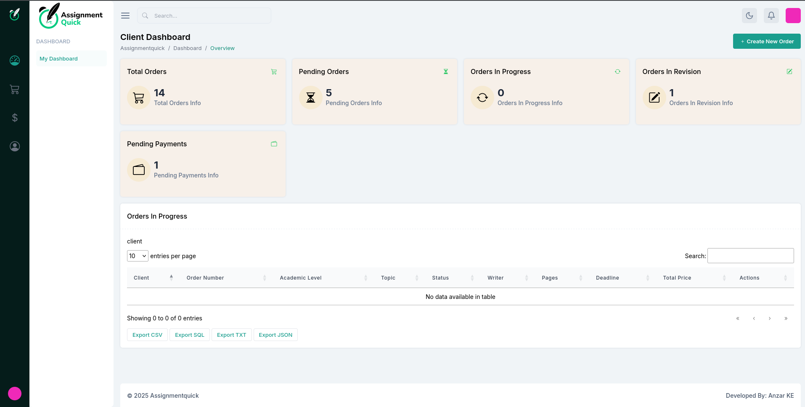Select My Dashboard menu item
Viewport: 805px width, 407px height.
59,59
